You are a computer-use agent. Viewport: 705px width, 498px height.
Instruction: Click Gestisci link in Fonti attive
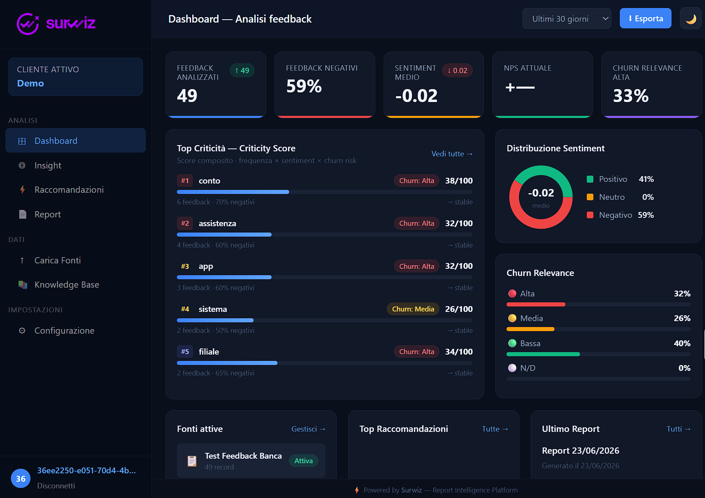click(308, 429)
